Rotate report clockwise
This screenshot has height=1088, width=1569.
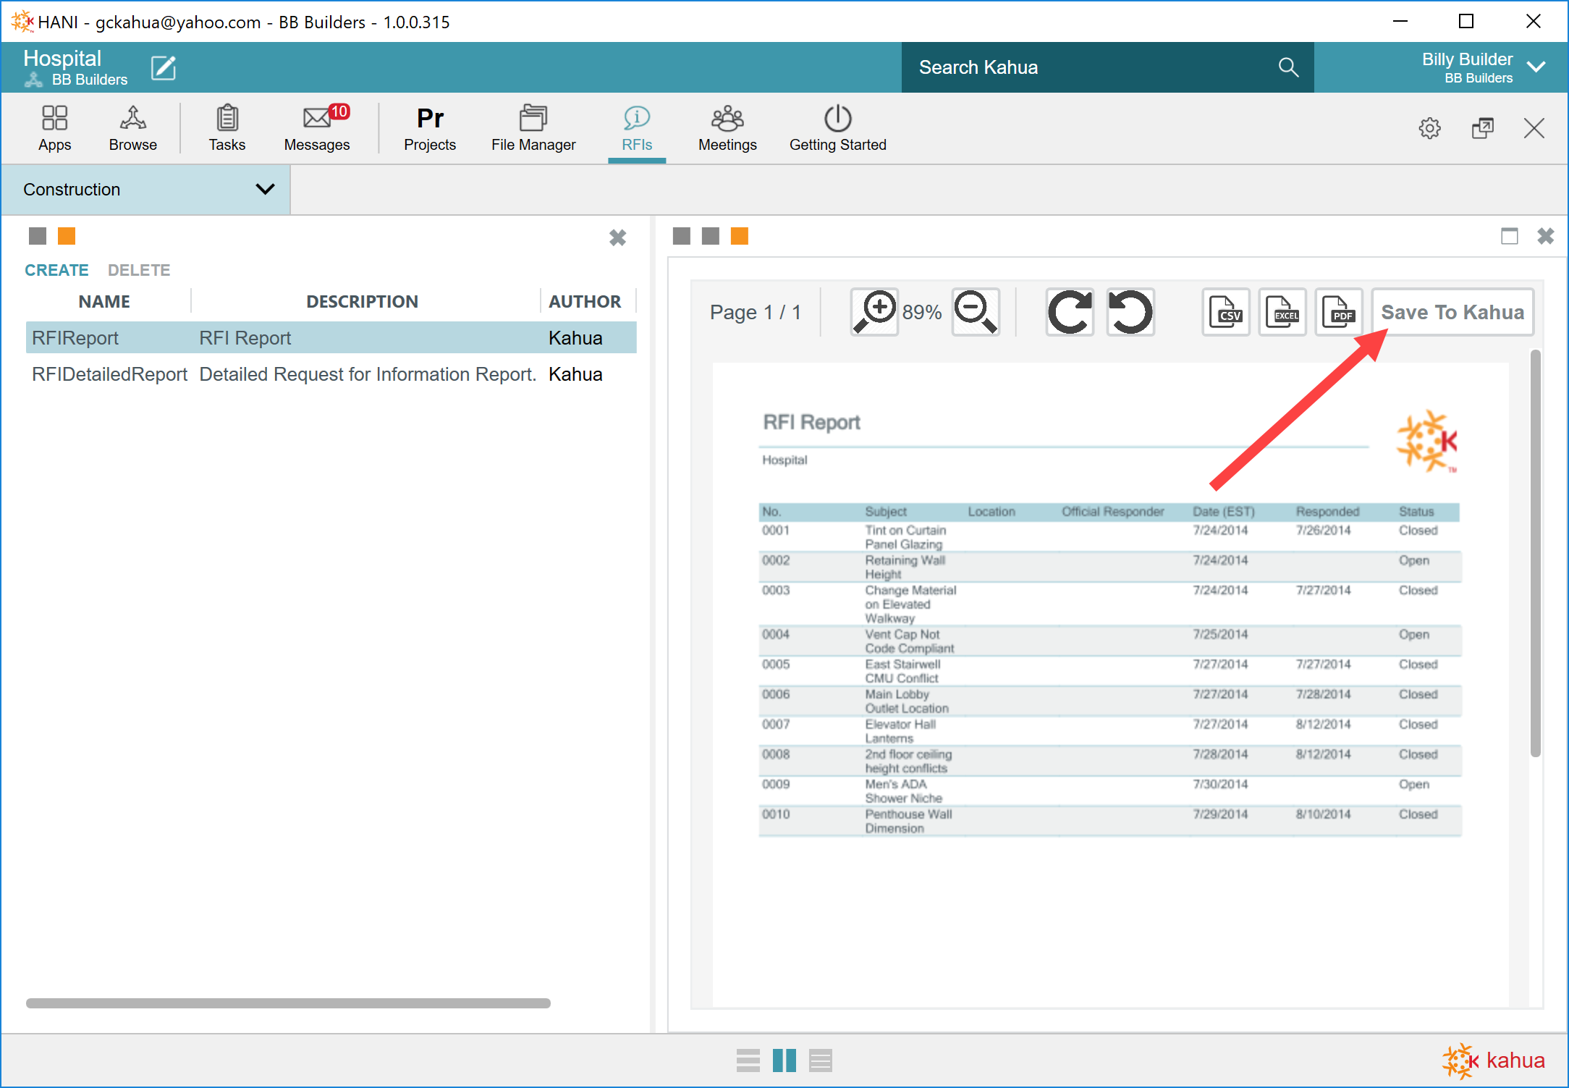[x=1070, y=312]
